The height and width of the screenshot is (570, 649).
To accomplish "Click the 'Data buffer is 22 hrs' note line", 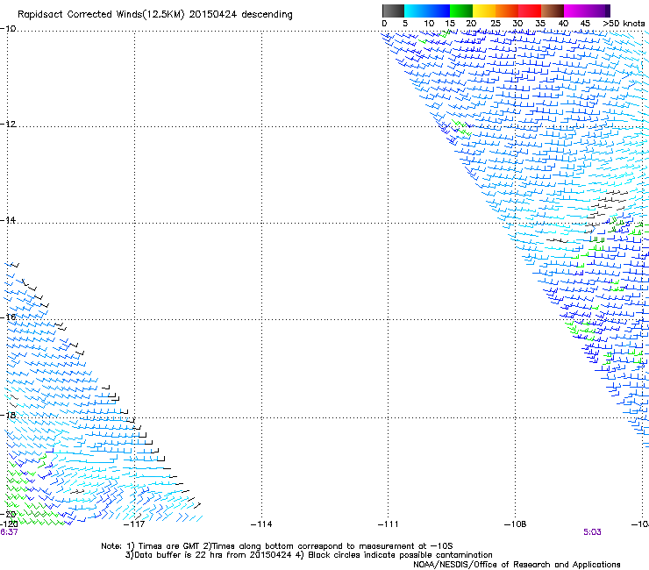I will tap(309, 555).
